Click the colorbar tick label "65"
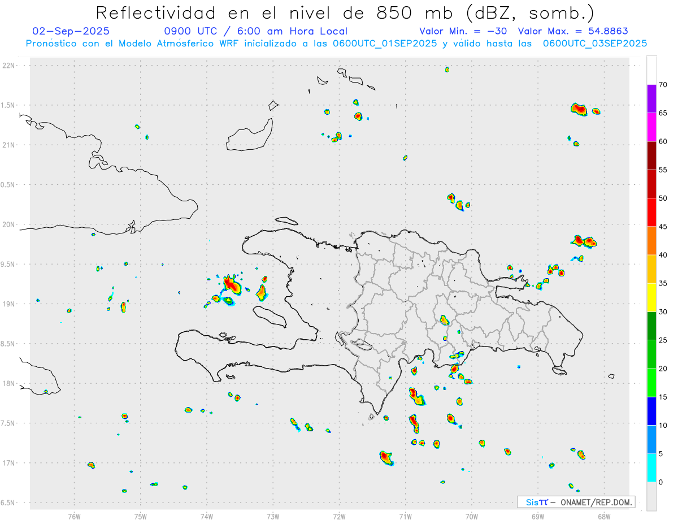678x524 pixels. tap(663, 113)
